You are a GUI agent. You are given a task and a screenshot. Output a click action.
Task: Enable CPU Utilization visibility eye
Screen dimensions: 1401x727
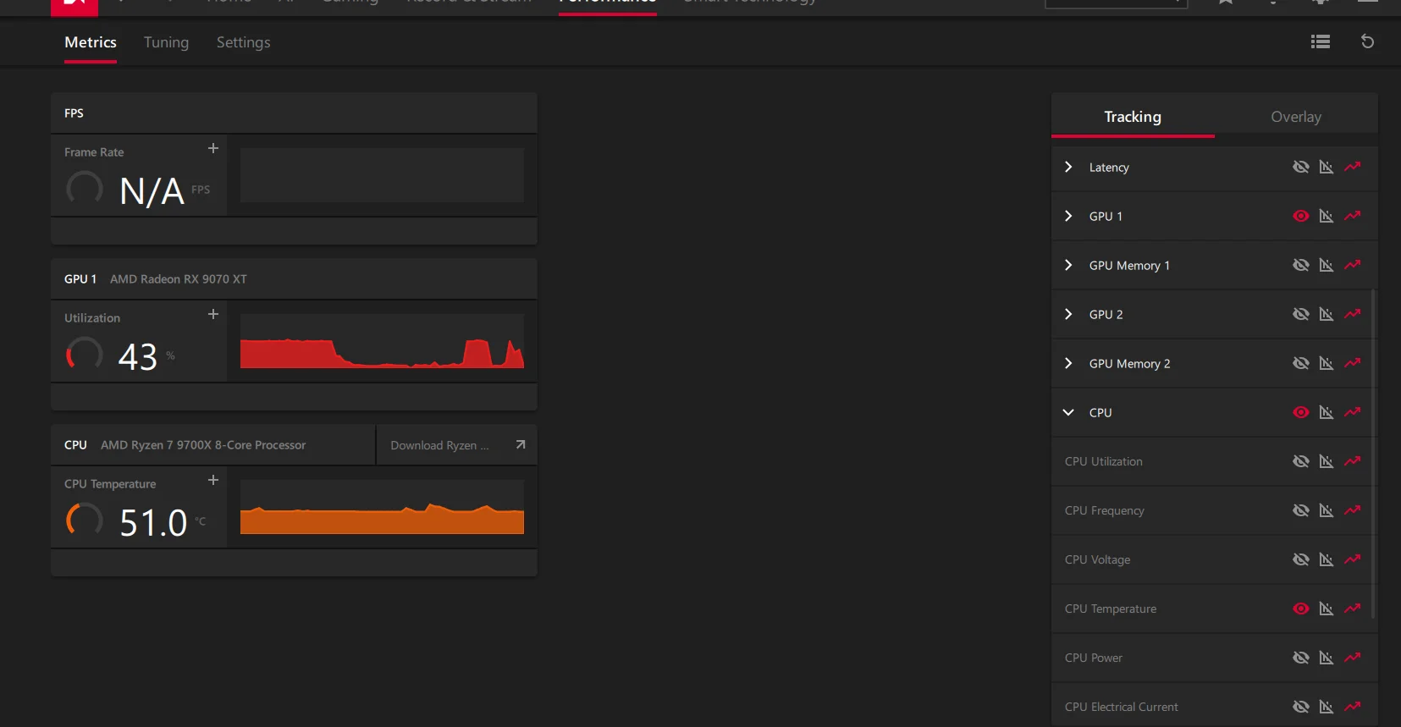[1301, 461]
